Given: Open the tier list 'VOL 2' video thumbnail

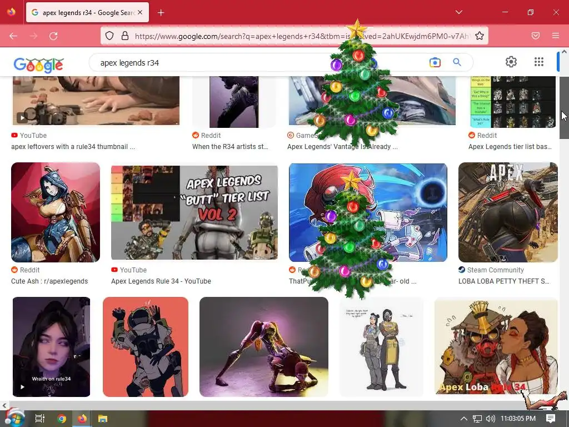Looking at the screenshot, I should (x=194, y=213).
